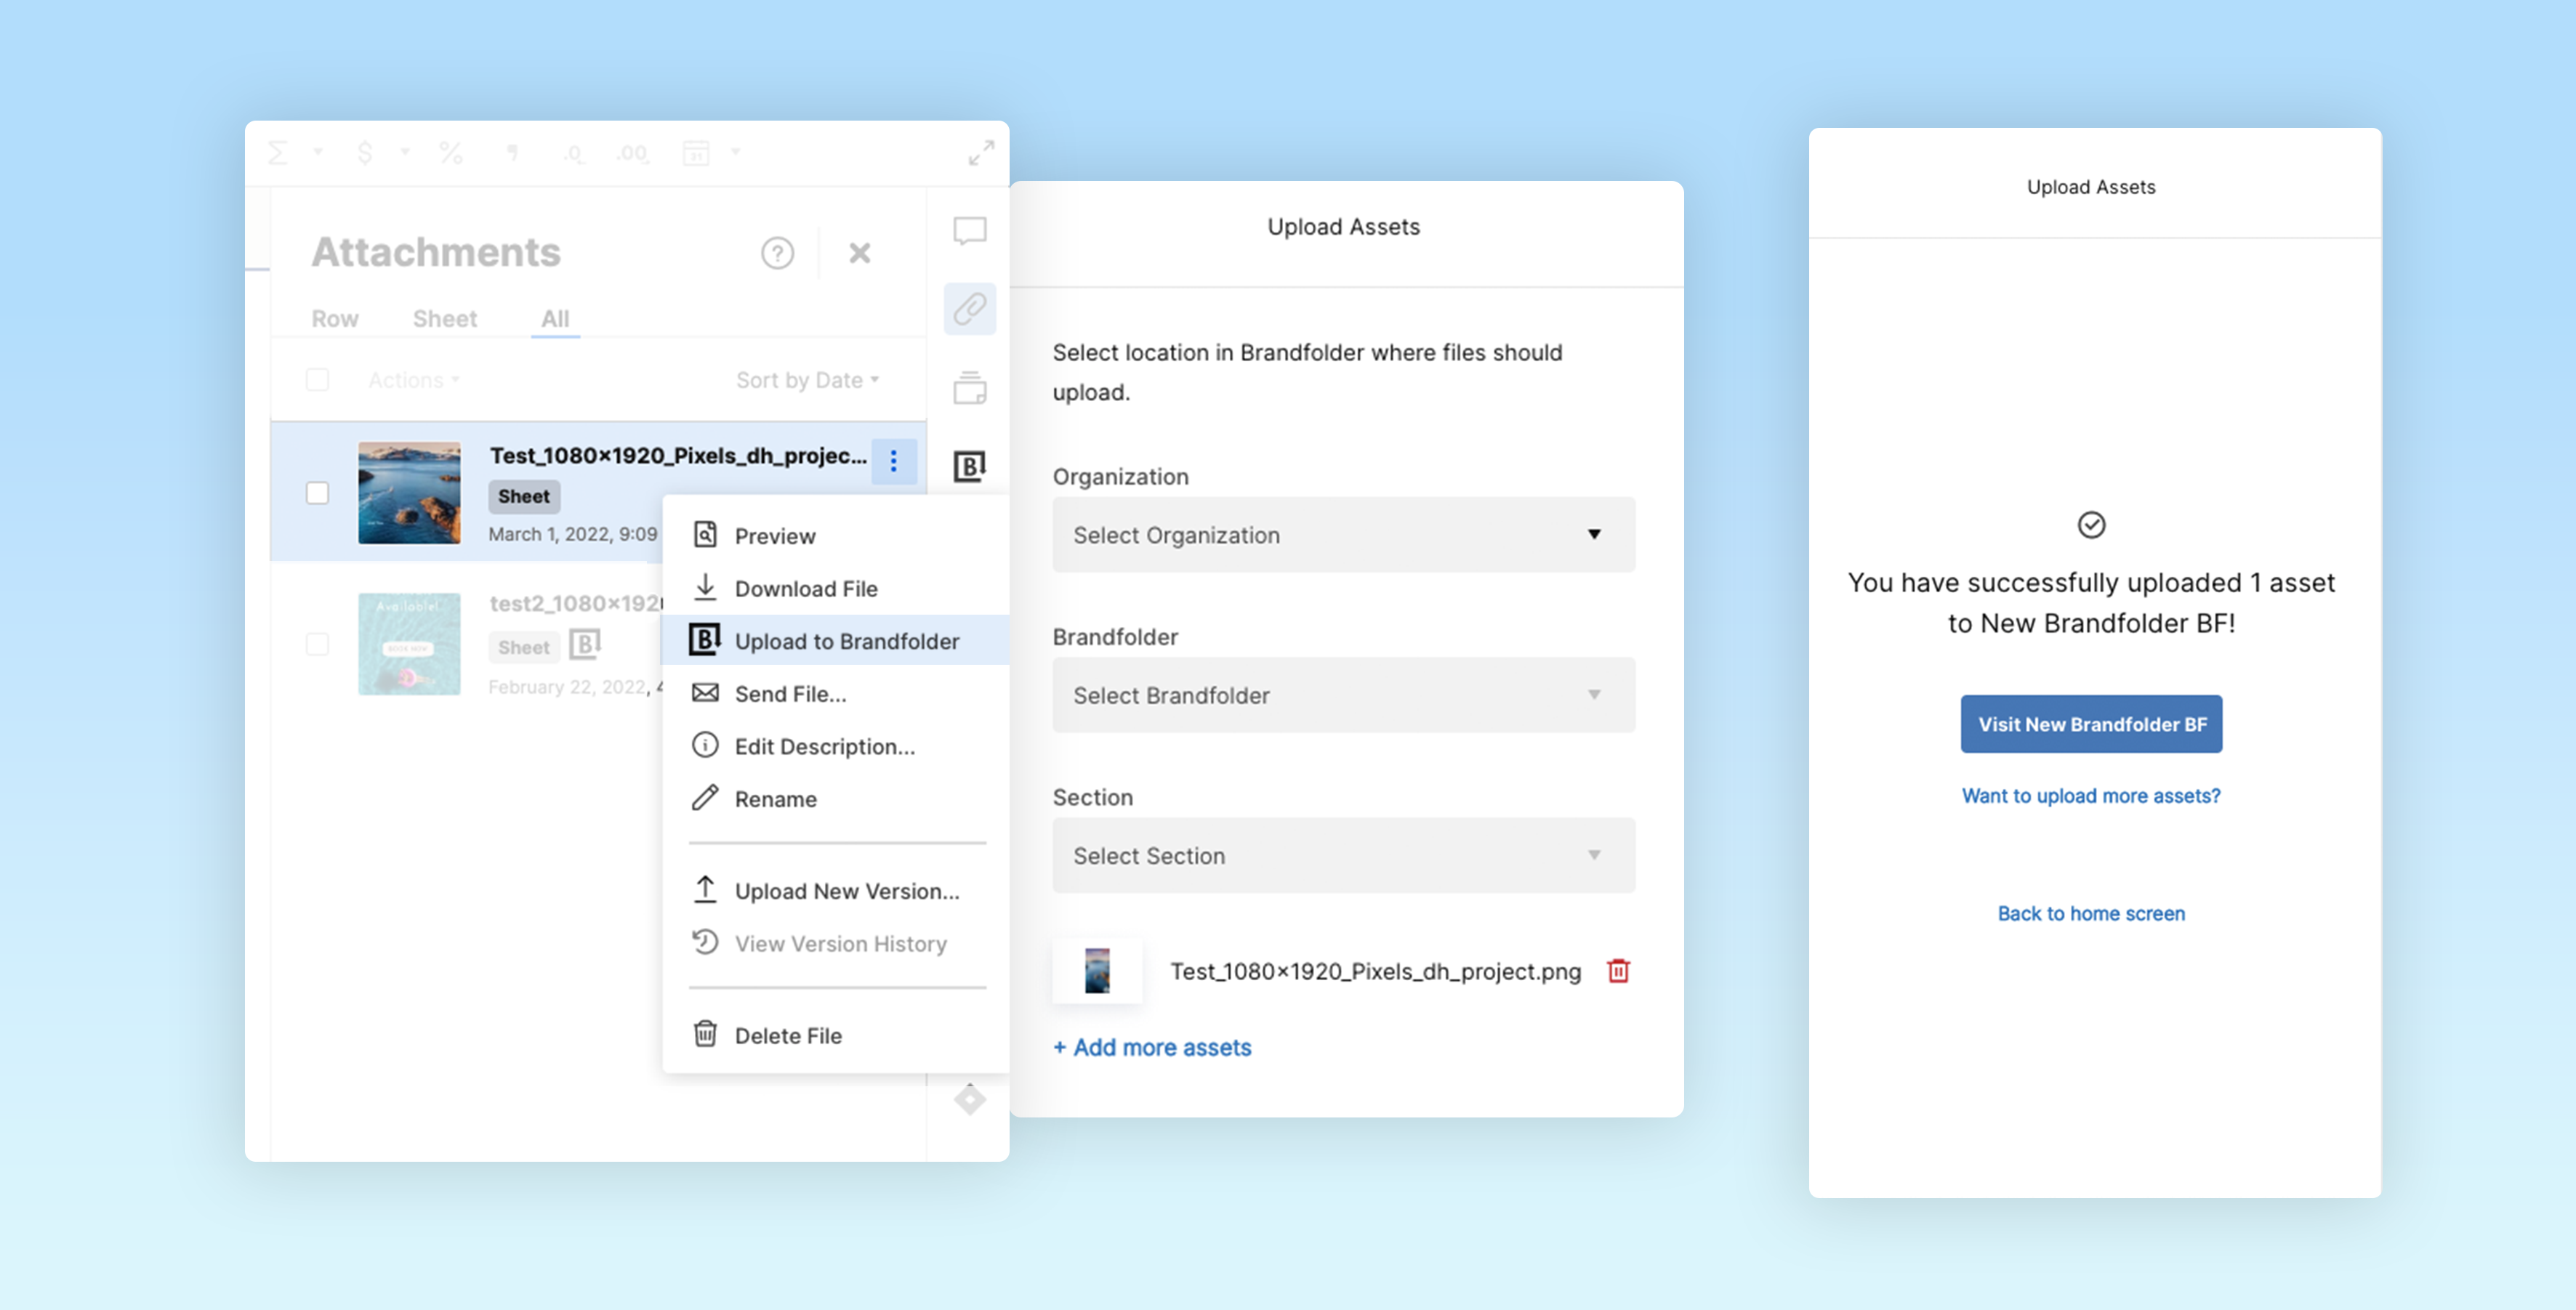The image size is (2576, 1310).
Task: Click Sort by Date in Attachments panel
Action: tap(807, 379)
